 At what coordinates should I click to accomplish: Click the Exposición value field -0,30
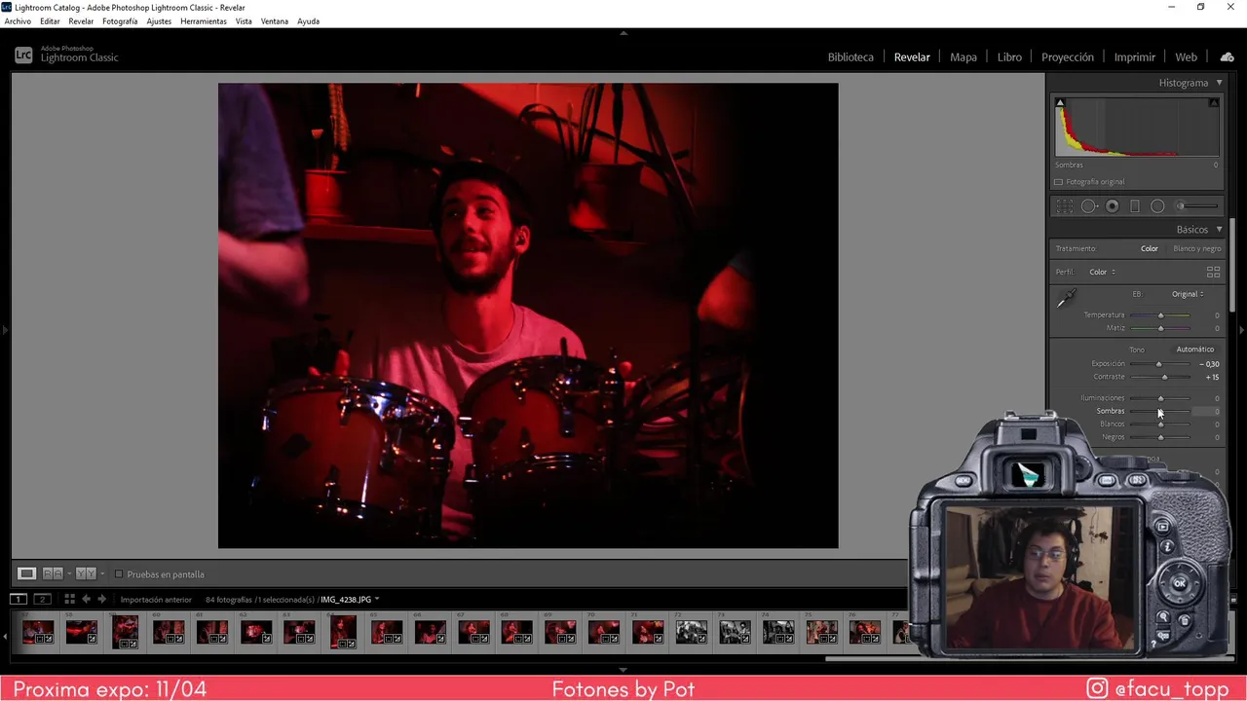pos(1211,364)
